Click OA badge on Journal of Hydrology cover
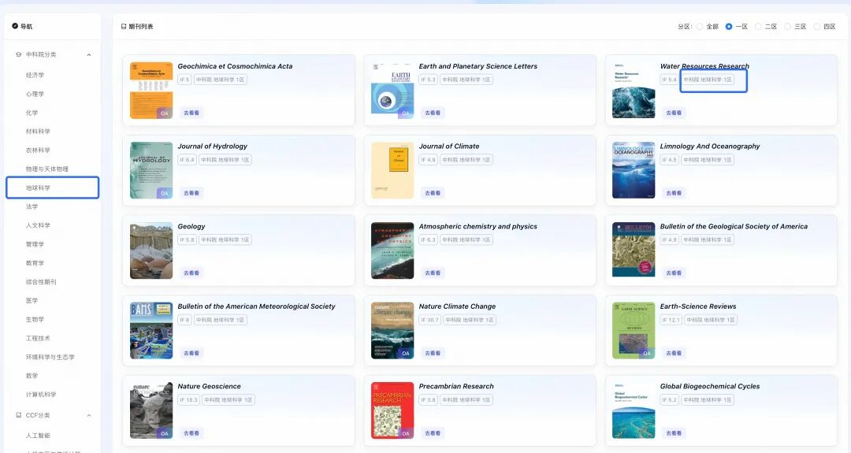Image resolution: width=851 pixels, height=453 pixels. pos(165,193)
